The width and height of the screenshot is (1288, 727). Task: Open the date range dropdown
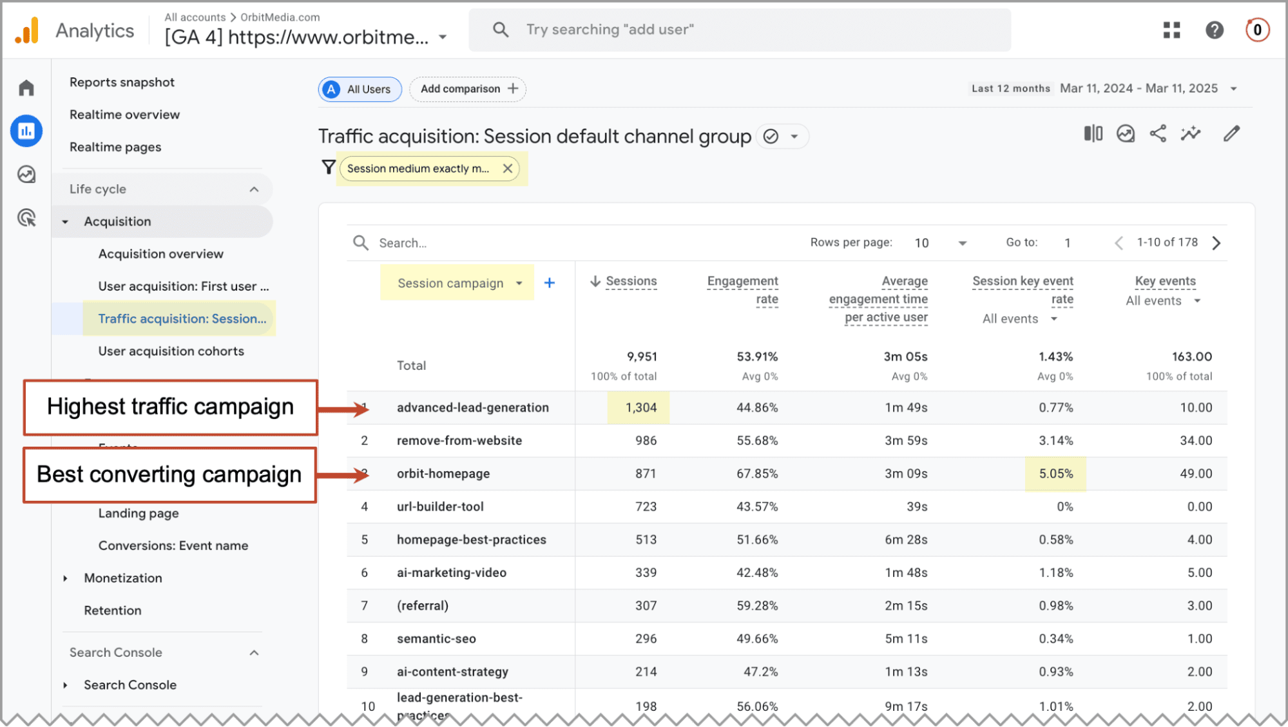[x=1233, y=89]
